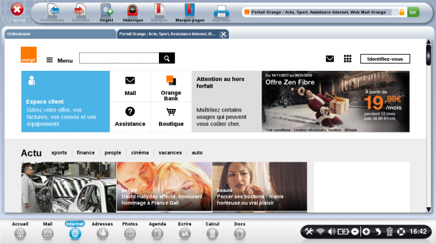Image resolution: width=436 pixels, height=244 pixels.
Task: Click the Orange search field
Action: (x=119, y=58)
